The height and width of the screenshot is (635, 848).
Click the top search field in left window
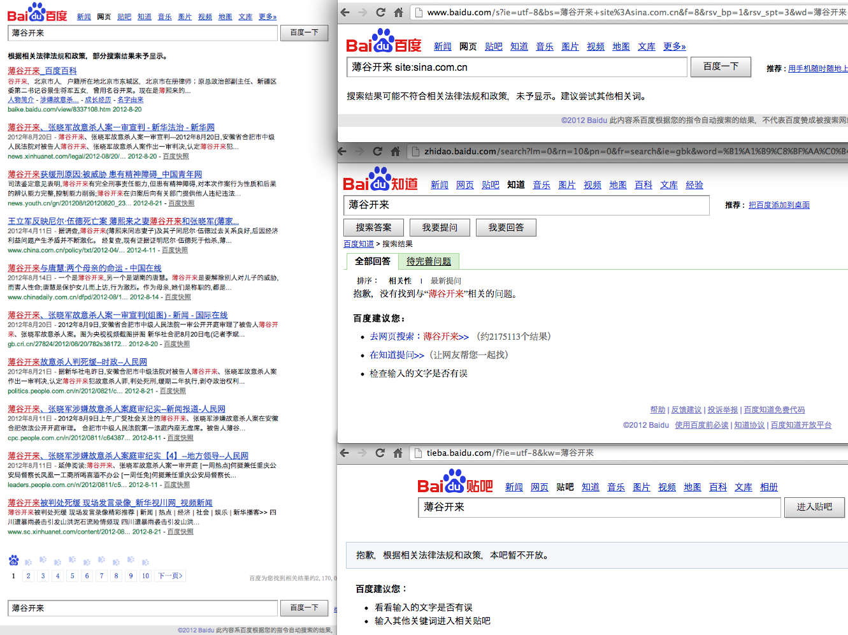(143, 33)
